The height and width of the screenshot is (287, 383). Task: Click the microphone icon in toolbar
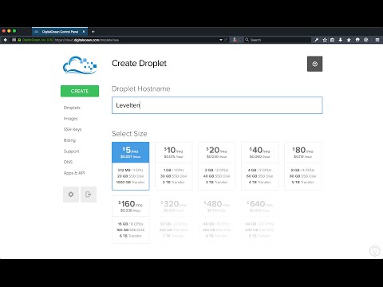point(235,40)
